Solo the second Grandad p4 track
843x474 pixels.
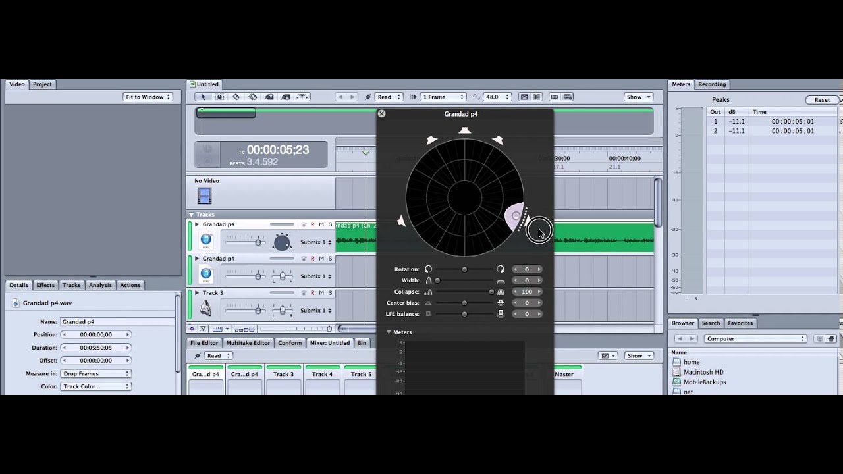pyautogui.click(x=330, y=259)
